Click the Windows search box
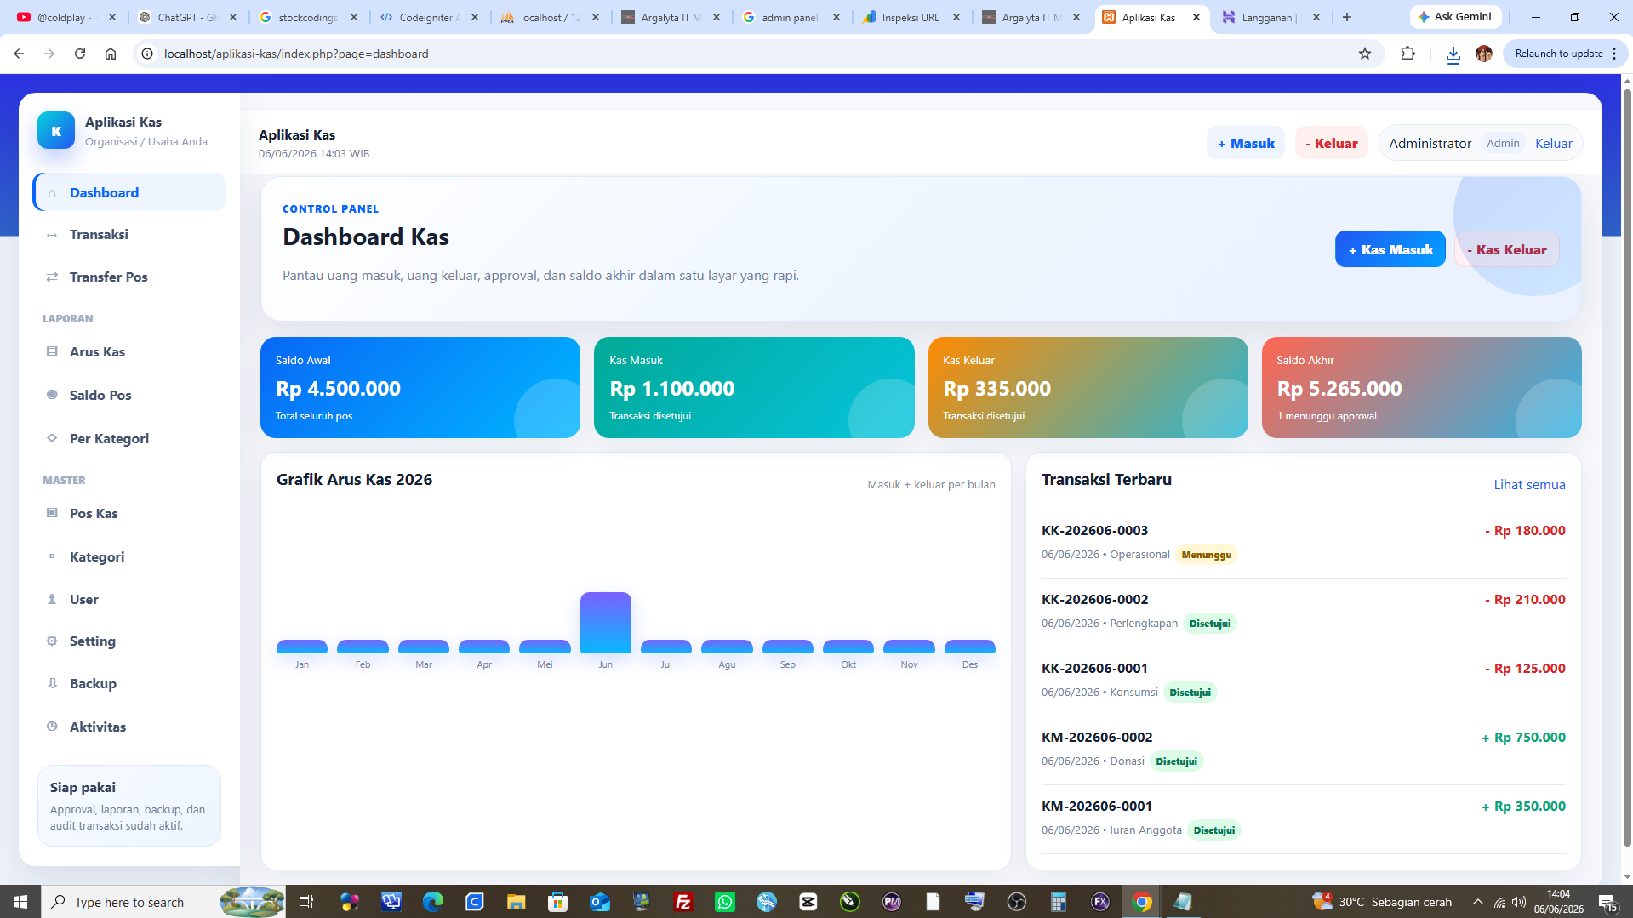This screenshot has width=1633, height=918. [162, 902]
